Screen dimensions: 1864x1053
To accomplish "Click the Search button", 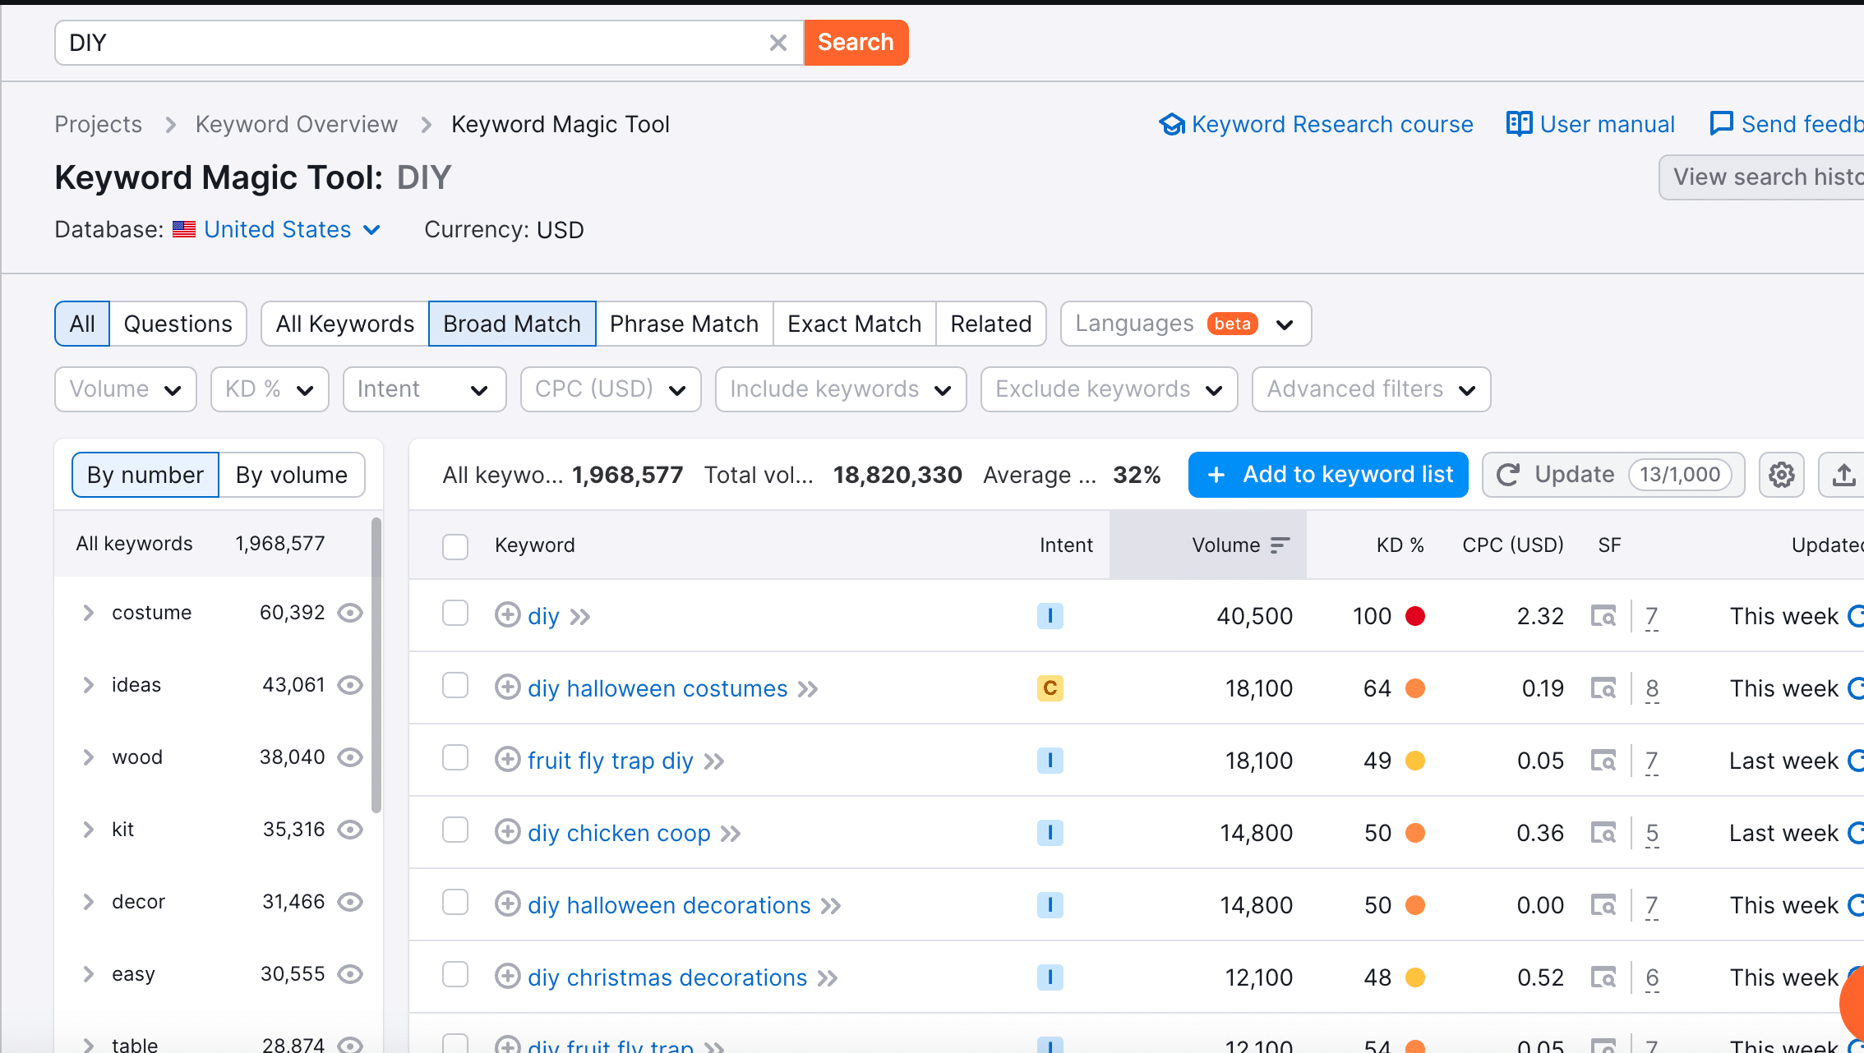I will tap(856, 41).
